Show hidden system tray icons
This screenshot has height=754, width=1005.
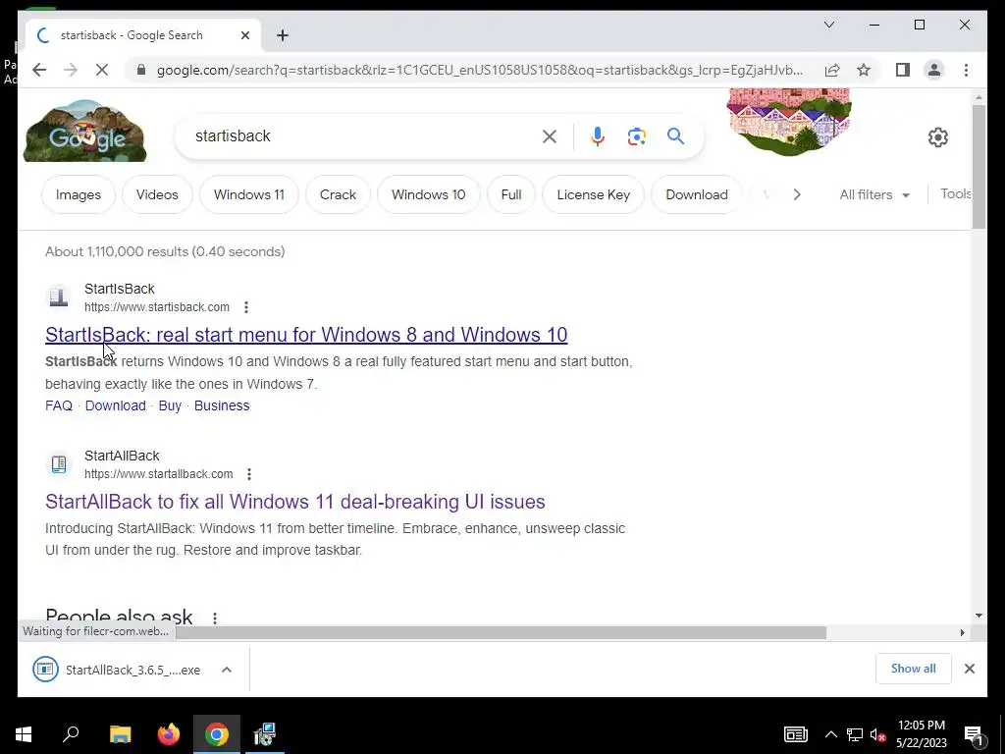click(830, 734)
